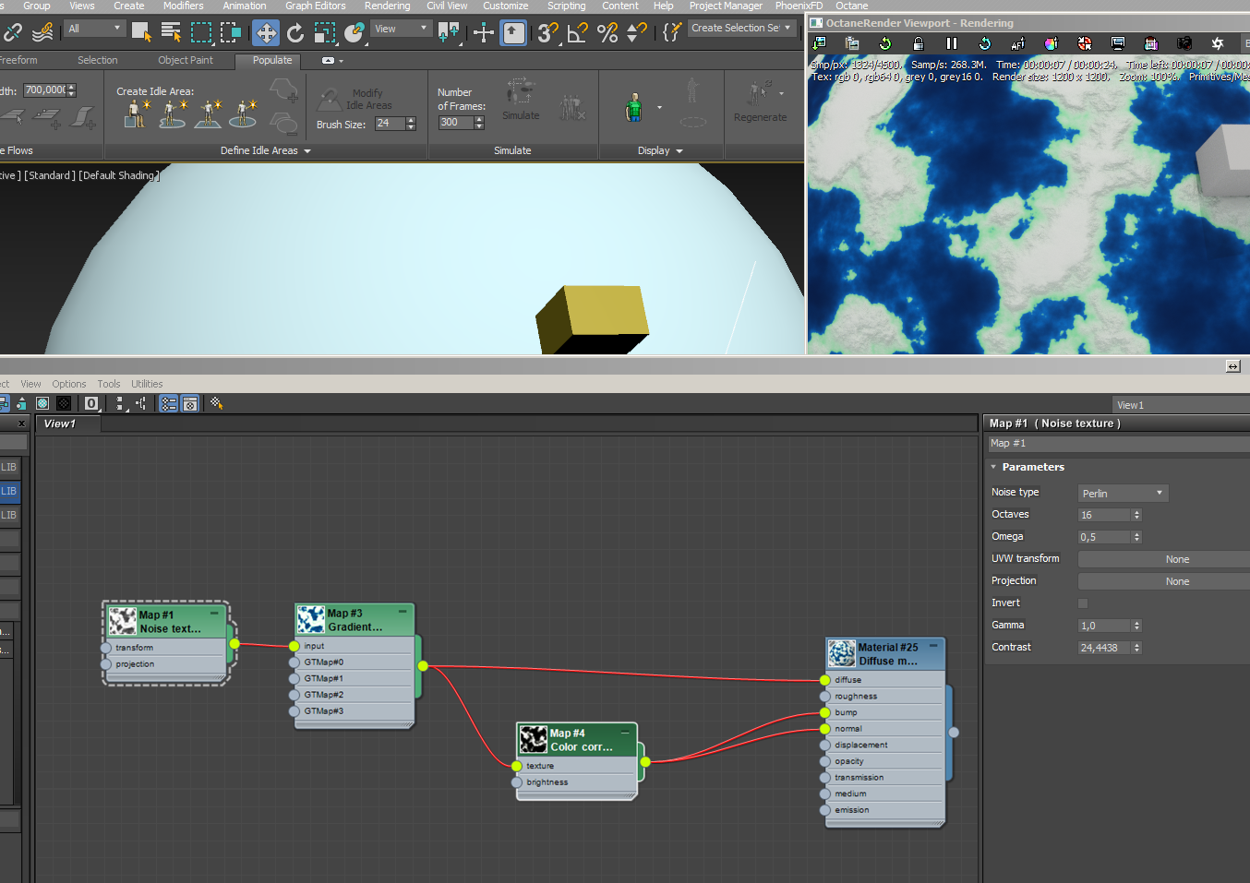Open the Graph Editors menu

pos(316,6)
